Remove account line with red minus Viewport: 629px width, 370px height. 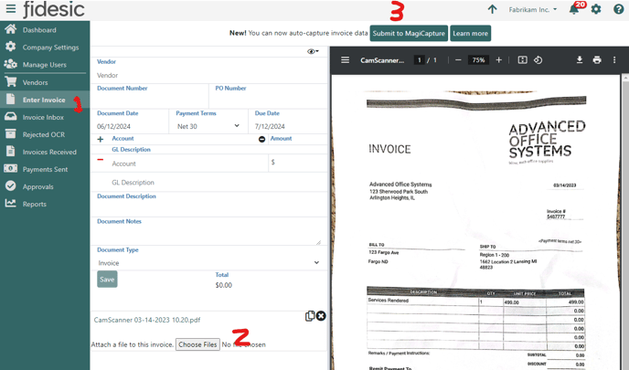tap(101, 160)
